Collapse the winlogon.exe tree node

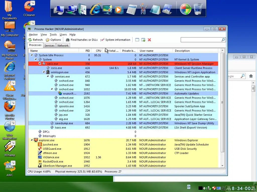[x=44, y=72]
